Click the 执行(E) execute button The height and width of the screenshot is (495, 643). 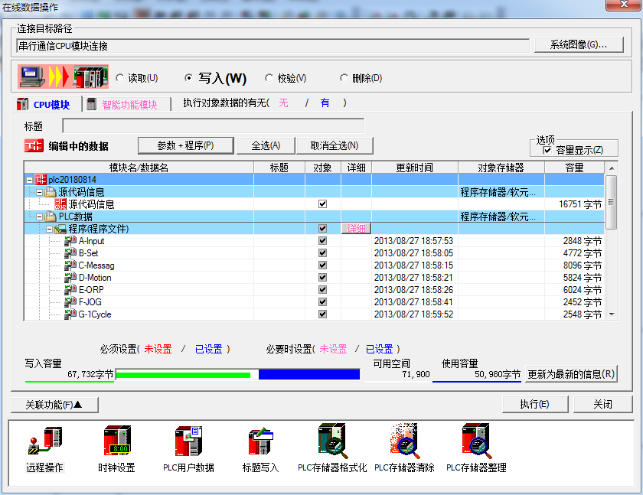pyautogui.click(x=534, y=404)
